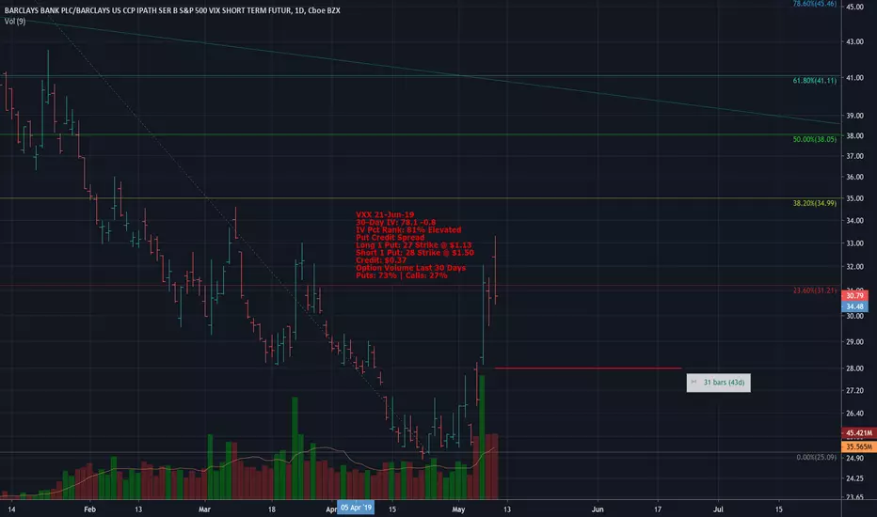Select the 38.20%(34.99) retracement label
This screenshot has height=517, width=877.
pyautogui.click(x=814, y=203)
